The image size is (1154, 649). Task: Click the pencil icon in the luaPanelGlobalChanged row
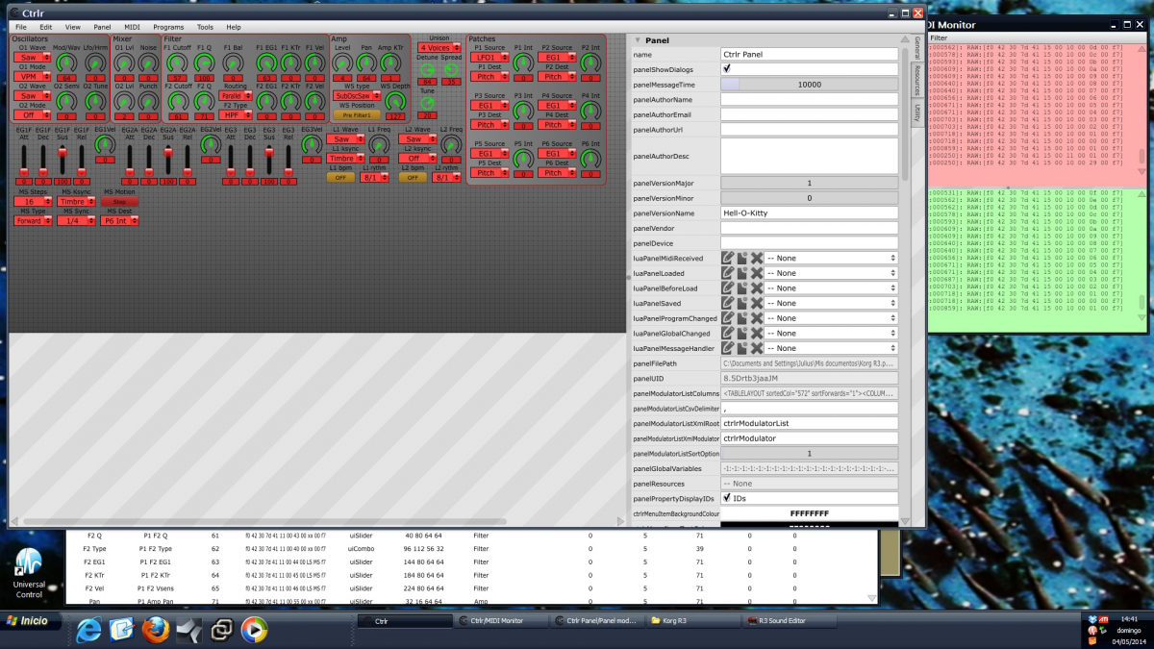(728, 333)
